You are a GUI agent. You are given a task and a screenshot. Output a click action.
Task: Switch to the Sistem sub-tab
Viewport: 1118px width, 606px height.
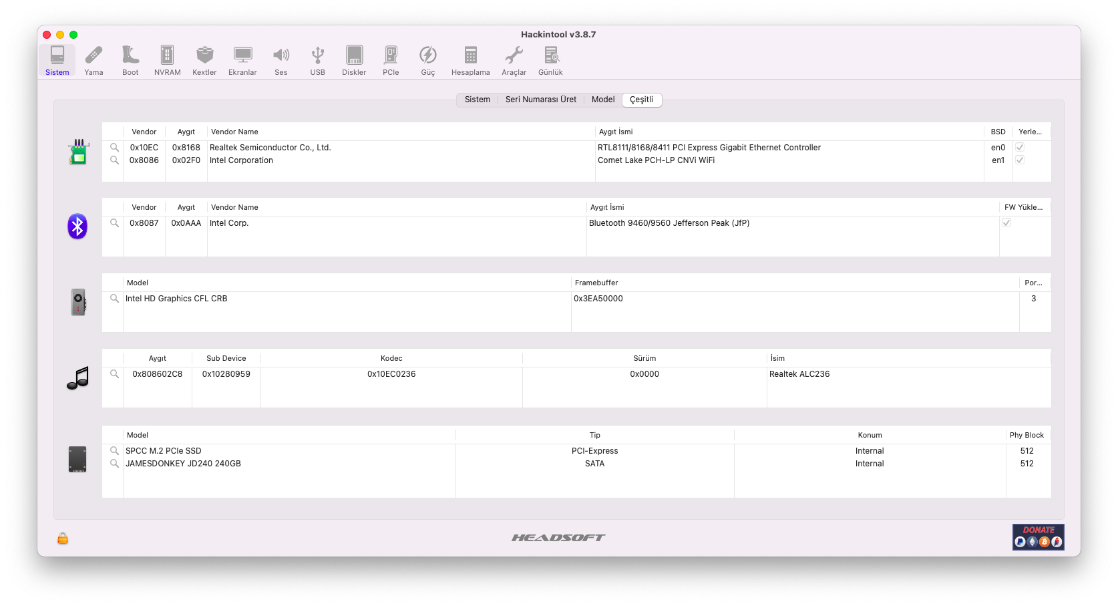pyautogui.click(x=477, y=100)
